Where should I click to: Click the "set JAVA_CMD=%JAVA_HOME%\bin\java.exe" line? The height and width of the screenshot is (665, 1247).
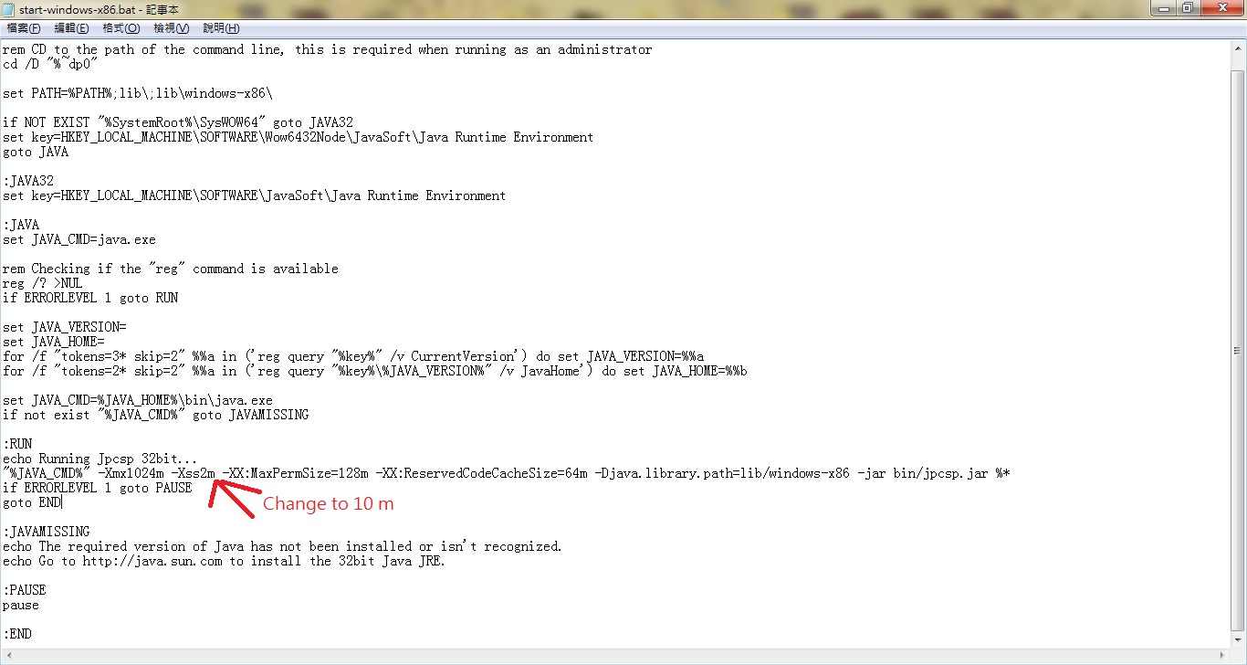point(138,400)
